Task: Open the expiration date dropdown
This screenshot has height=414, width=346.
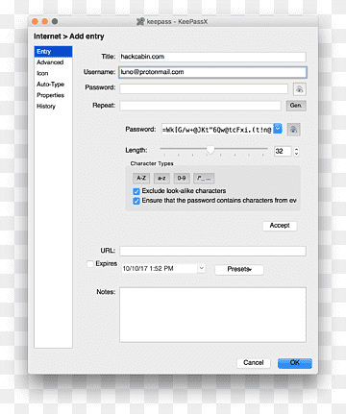Action: point(201,268)
